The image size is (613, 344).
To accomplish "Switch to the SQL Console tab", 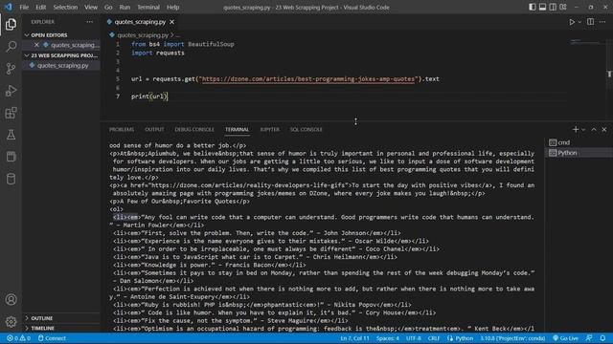I will coord(306,130).
